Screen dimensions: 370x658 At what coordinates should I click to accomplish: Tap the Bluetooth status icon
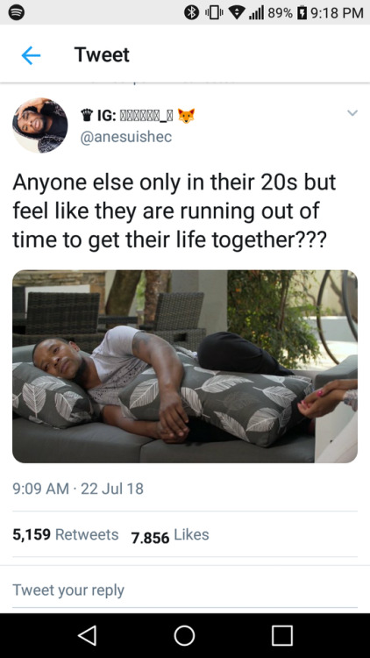click(x=192, y=13)
